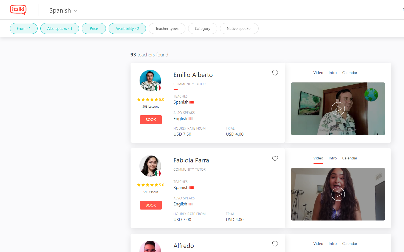
Task: Open the Native speaker filter
Action: (x=239, y=28)
